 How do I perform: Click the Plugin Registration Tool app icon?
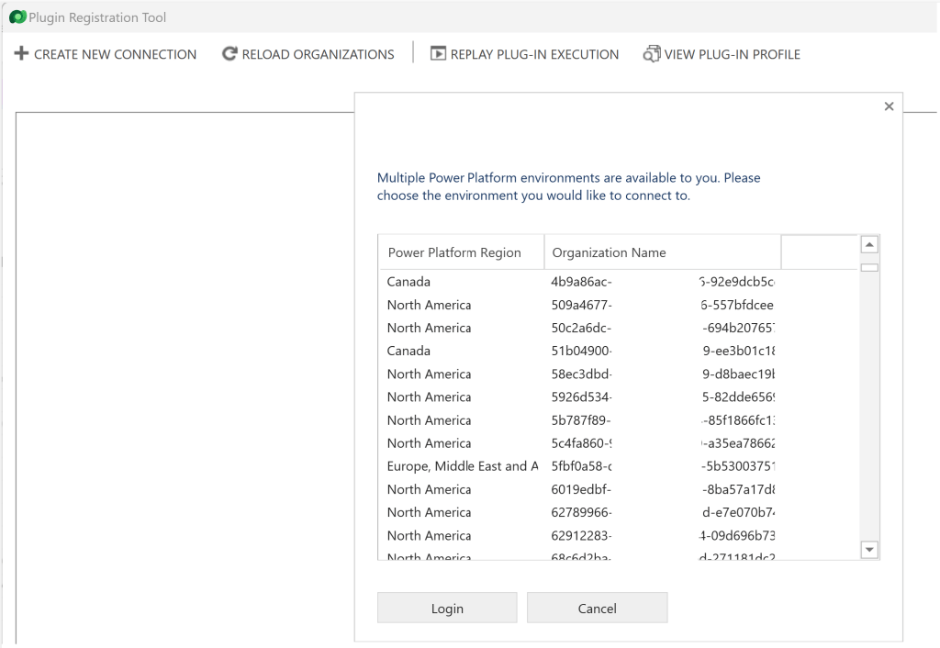(x=17, y=17)
